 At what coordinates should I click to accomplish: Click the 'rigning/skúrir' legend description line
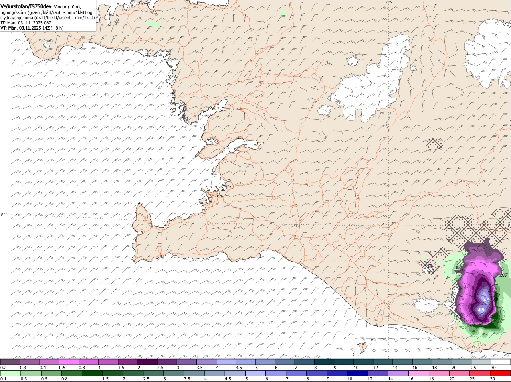46,12
